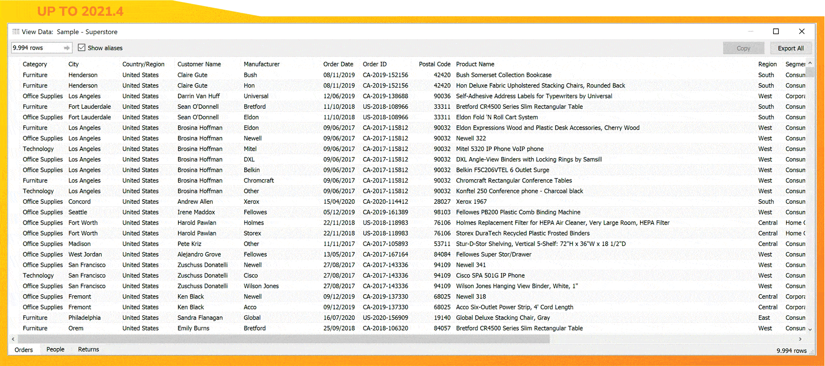This screenshot has width=825, height=366.
Task: Click the row count apply arrow
Action: [67, 48]
